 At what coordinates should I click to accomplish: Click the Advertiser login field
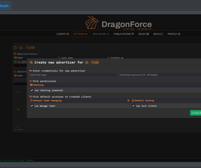73,75
